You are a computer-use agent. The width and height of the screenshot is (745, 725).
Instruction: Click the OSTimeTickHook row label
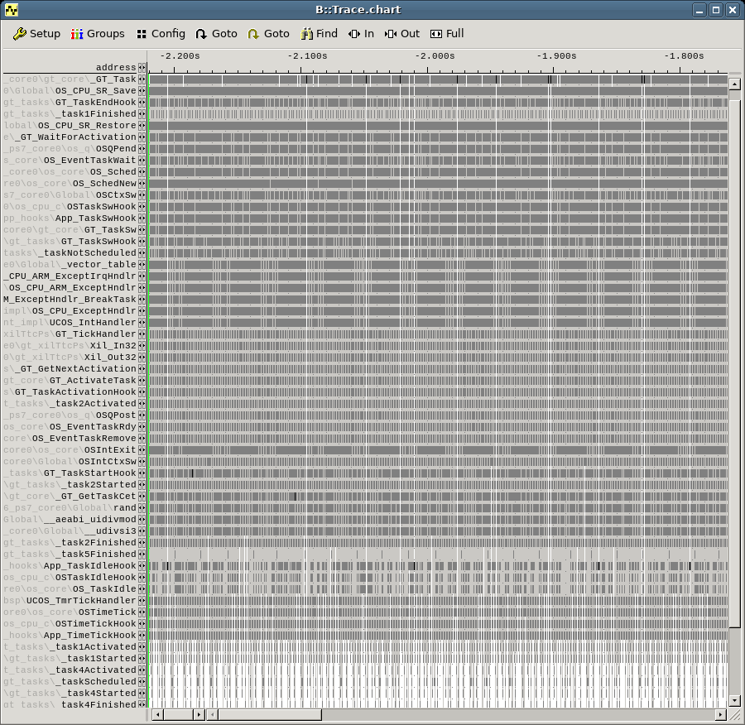[x=97, y=624]
